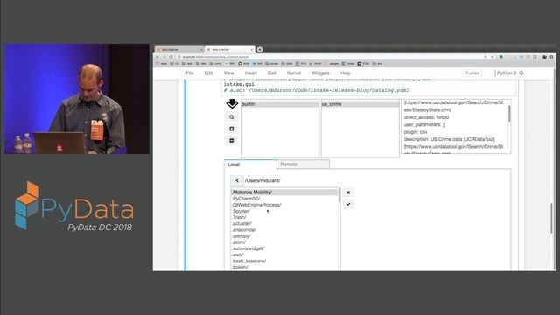Screen dimensions: 560x315
Task: Click the plus add-catalog button
Action: click(232, 129)
